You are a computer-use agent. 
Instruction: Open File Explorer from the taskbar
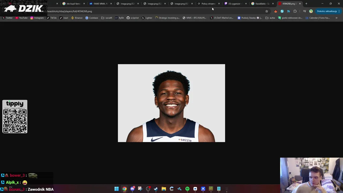164,189
